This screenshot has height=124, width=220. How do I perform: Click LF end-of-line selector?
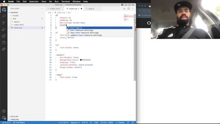91,123
